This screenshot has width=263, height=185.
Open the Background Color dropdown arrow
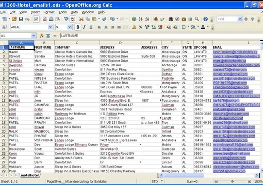click(198, 27)
